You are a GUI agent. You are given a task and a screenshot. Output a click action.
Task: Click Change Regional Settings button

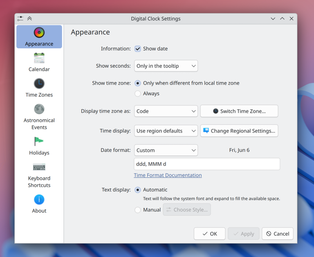click(x=239, y=131)
